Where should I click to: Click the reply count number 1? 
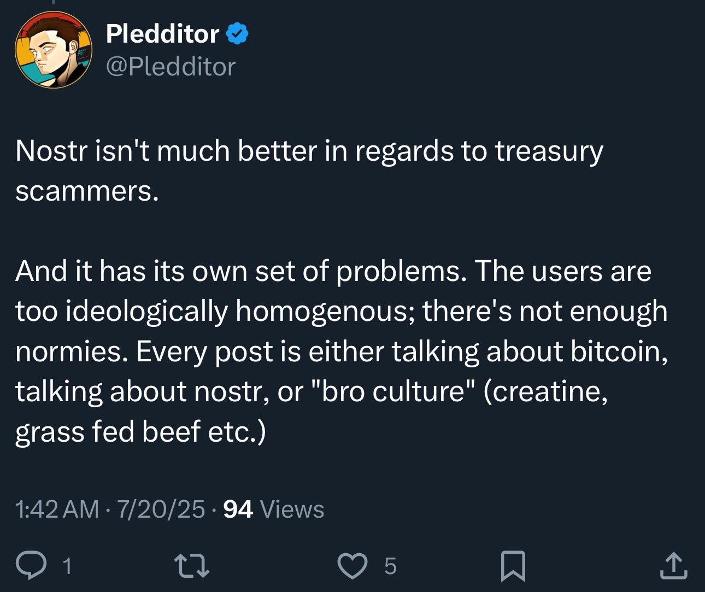[x=67, y=566]
